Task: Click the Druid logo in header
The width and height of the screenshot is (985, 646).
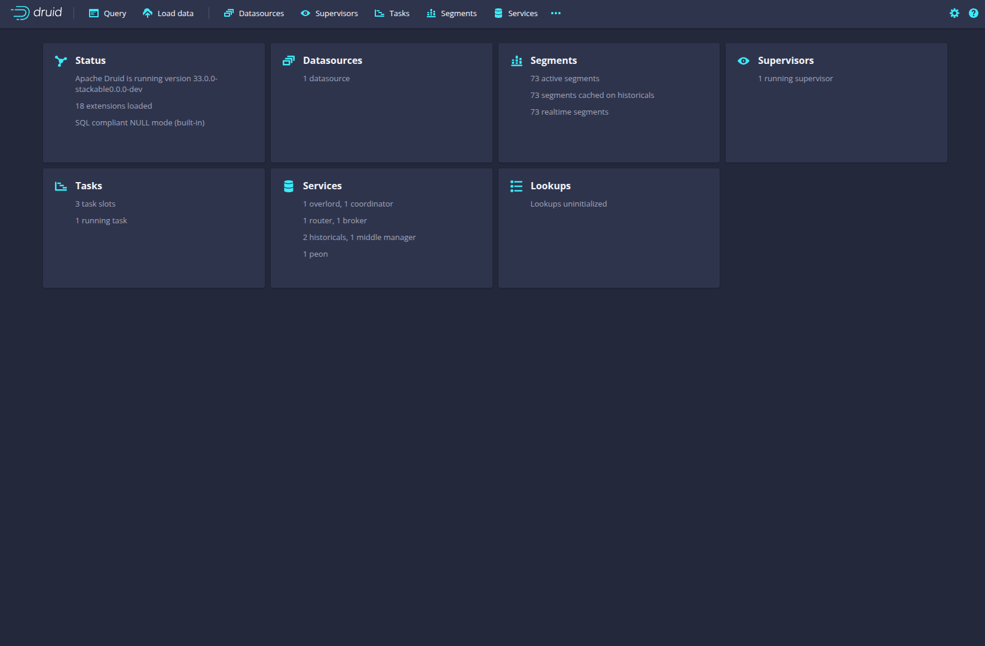Action: pyautogui.click(x=36, y=13)
